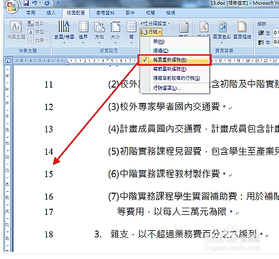This screenshot has height=259, width=279.
Task: Click line number 15 in the margin
Action: coord(49,174)
